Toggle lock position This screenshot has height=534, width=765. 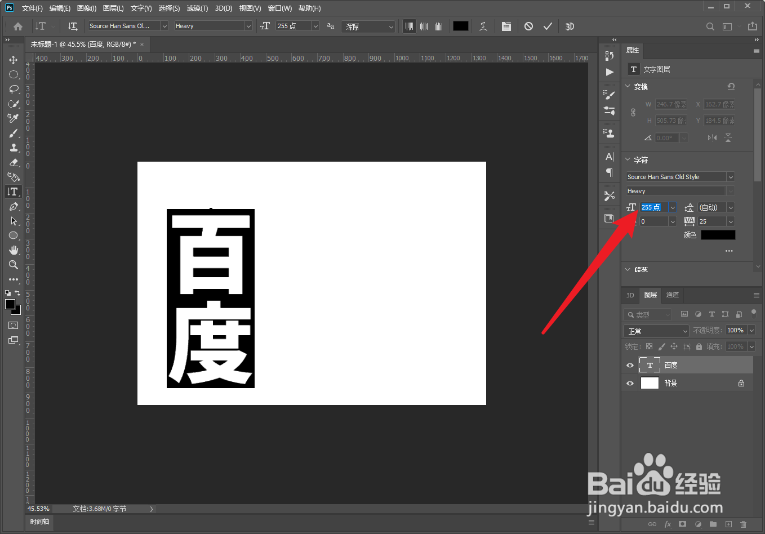click(674, 346)
